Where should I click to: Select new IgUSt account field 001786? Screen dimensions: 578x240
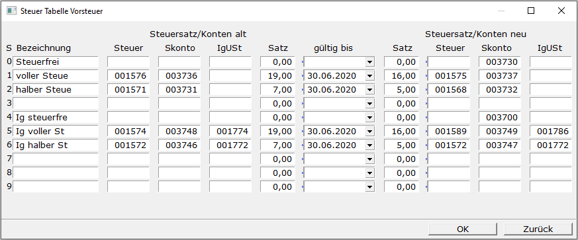pyautogui.click(x=551, y=132)
